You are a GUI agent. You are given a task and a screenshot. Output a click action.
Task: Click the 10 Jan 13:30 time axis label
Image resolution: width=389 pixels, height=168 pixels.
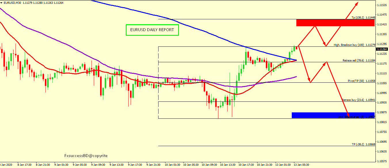pos(227,165)
